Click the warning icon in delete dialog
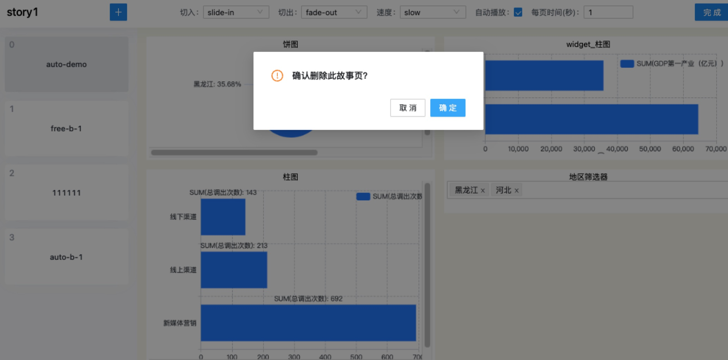Screen dimensions: 728x360 (x=277, y=76)
